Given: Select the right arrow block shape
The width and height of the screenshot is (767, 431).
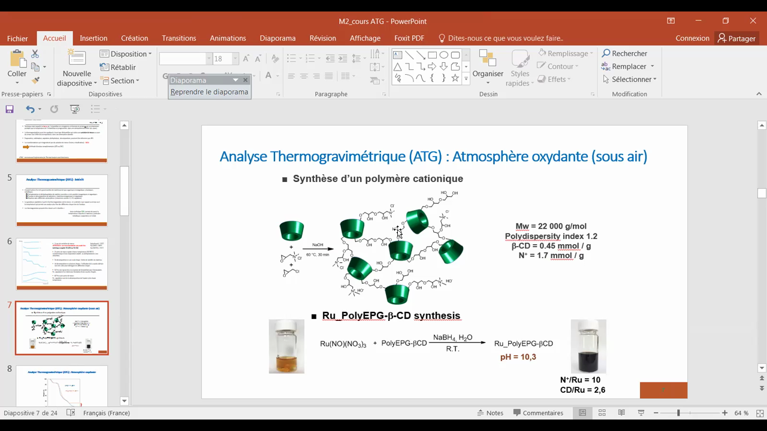Looking at the screenshot, I should 432,66.
